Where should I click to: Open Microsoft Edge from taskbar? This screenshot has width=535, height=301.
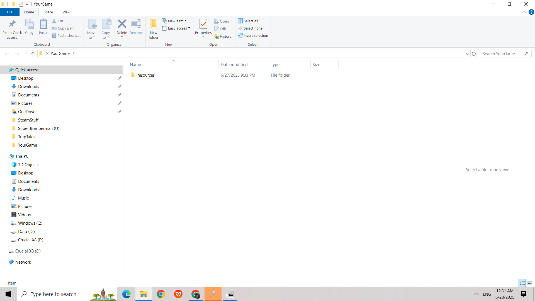point(126,294)
